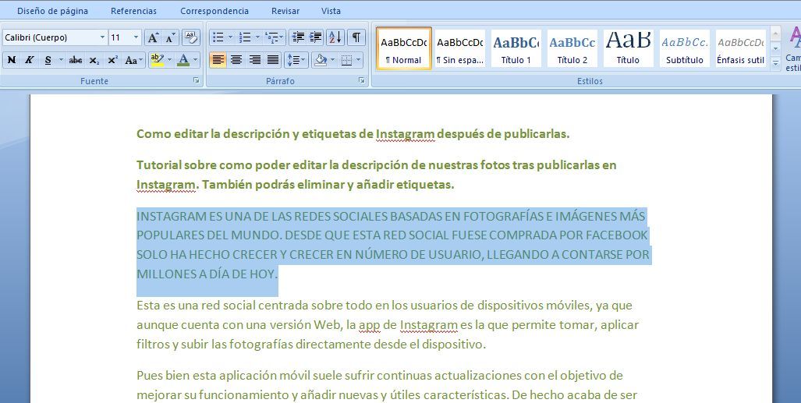Sort text alphabetically (A-Z)
Viewport: 801px width, 403px height.
click(x=335, y=37)
